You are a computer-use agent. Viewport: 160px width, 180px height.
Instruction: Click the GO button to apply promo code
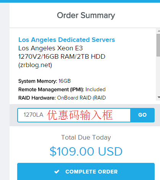pyautogui.click(x=142, y=115)
